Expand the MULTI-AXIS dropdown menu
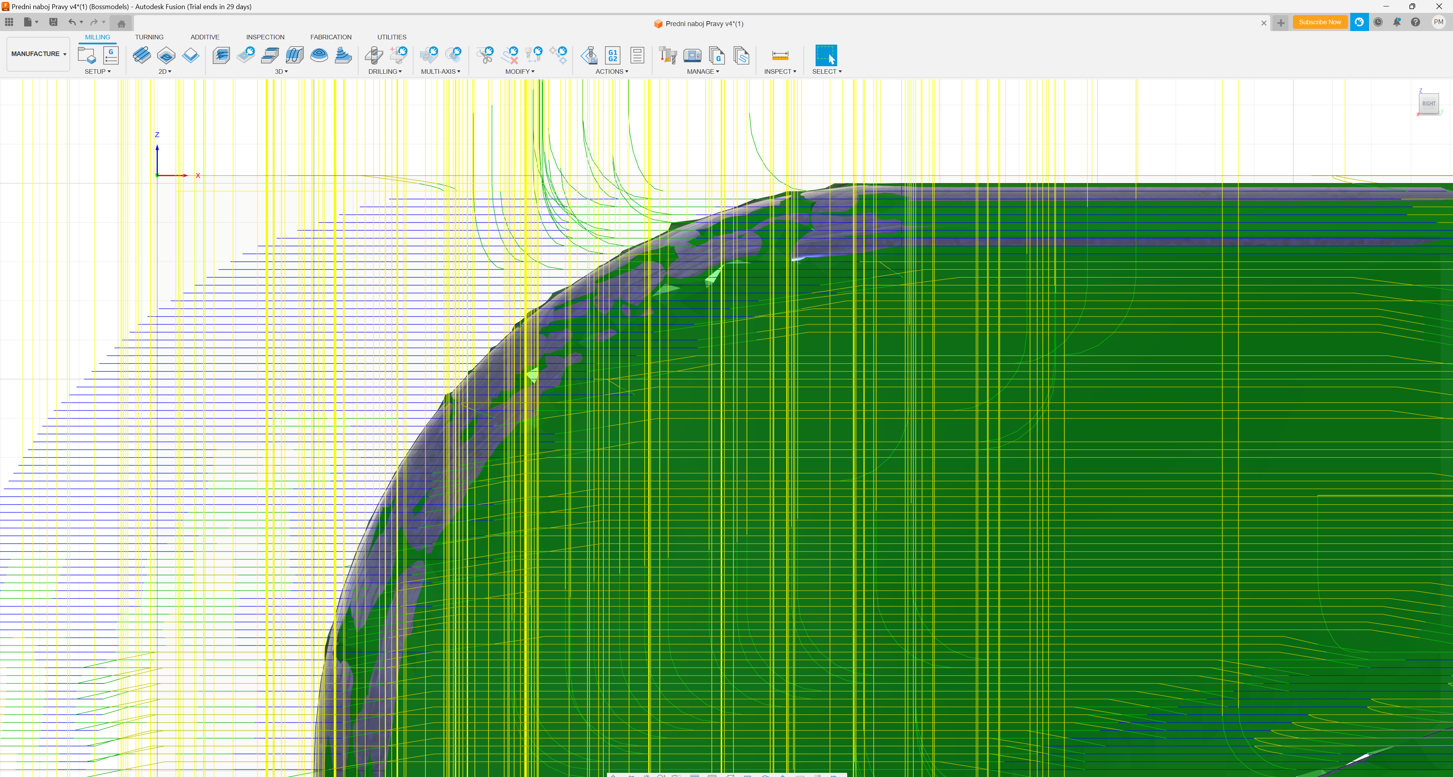The width and height of the screenshot is (1453, 777). pyautogui.click(x=440, y=71)
